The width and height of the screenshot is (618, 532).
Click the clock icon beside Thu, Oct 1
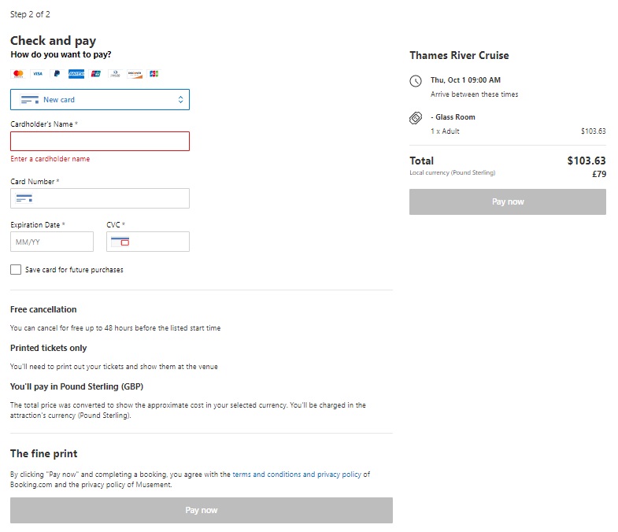[x=416, y=81]
